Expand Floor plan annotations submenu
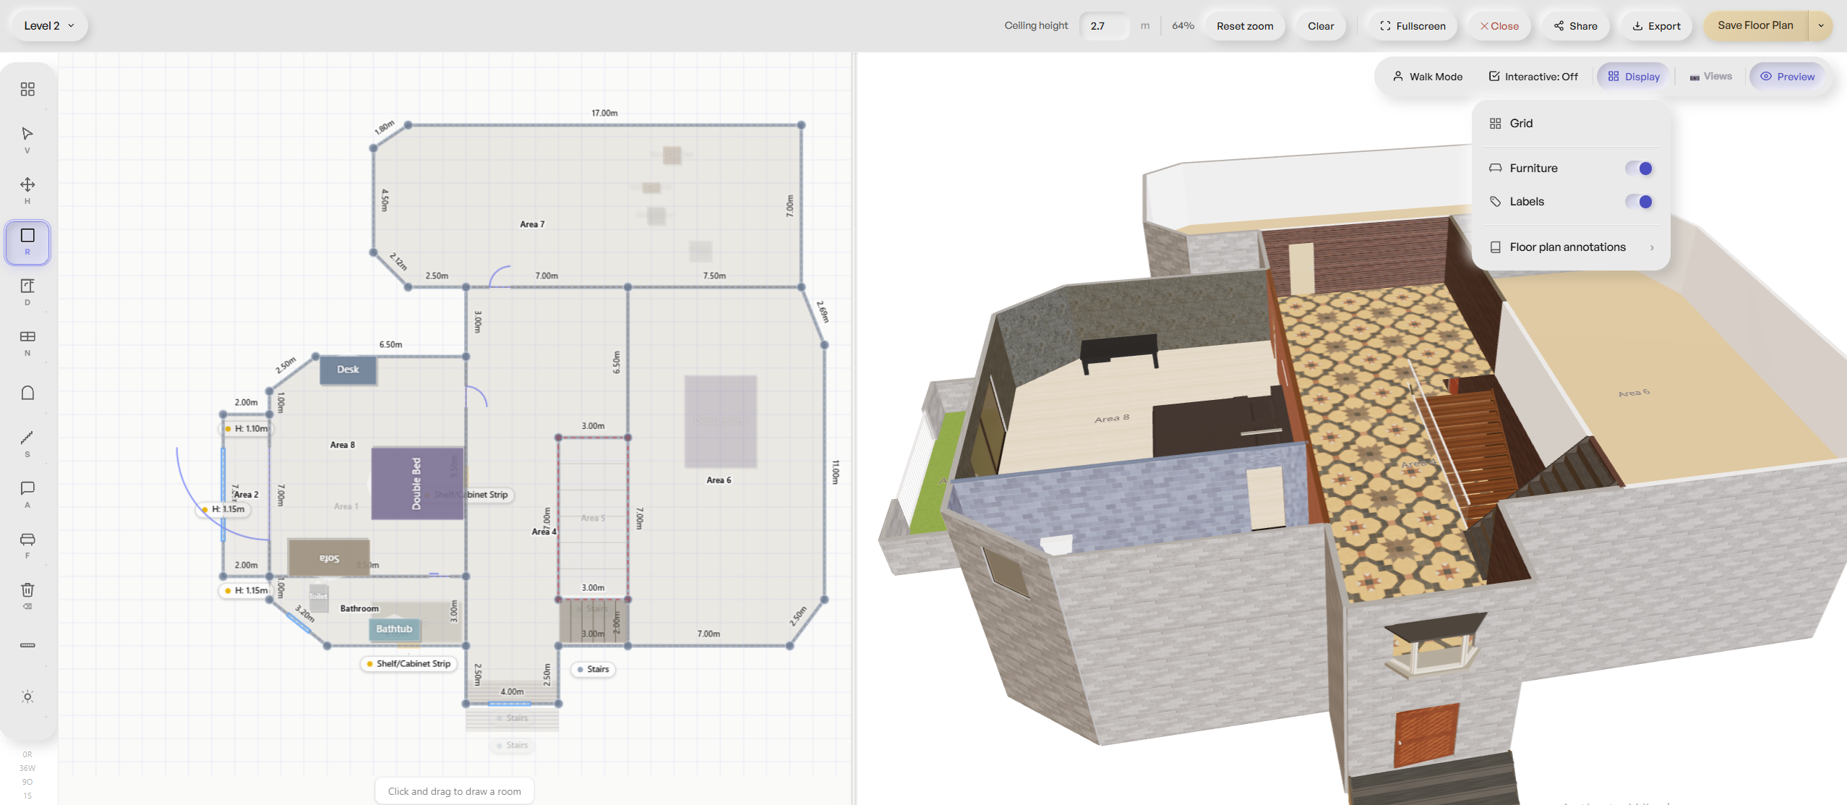Image resolution: width=1847 pixels, height=805 pixels. pos(1571,247)
